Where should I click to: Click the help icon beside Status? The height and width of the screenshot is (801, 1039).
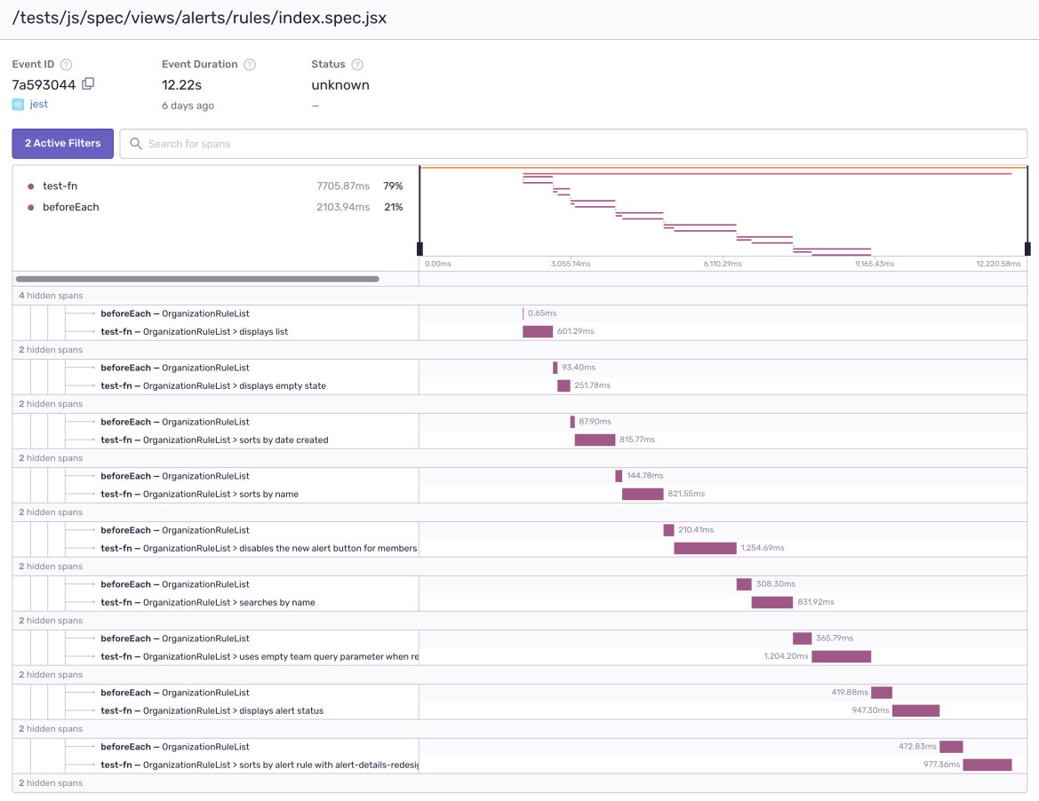[x=357, y=65]
